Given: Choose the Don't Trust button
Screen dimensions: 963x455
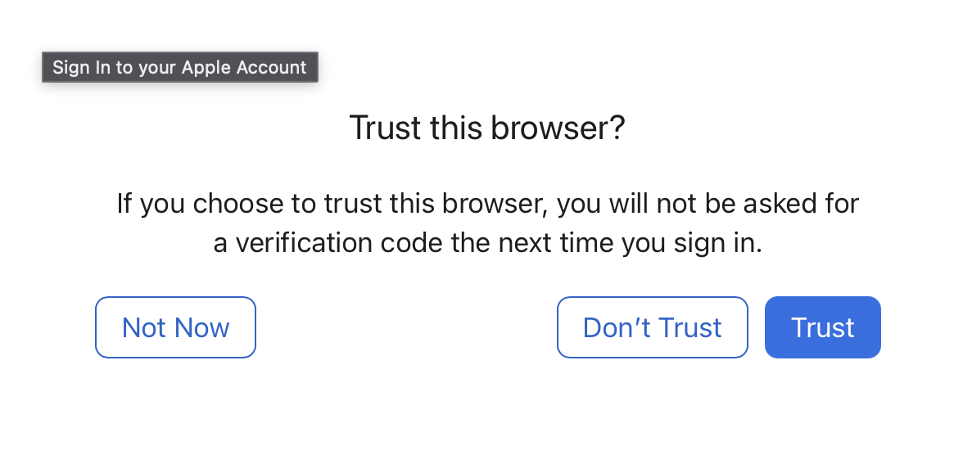Looking at the screenshot, I should coord(652,327).
